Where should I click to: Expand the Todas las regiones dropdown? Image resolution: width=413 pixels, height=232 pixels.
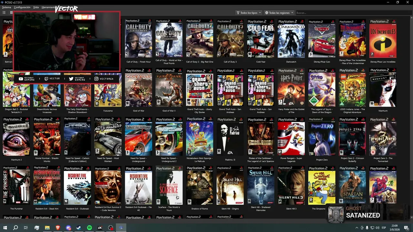pyautogui.click(x=279, y=13)
